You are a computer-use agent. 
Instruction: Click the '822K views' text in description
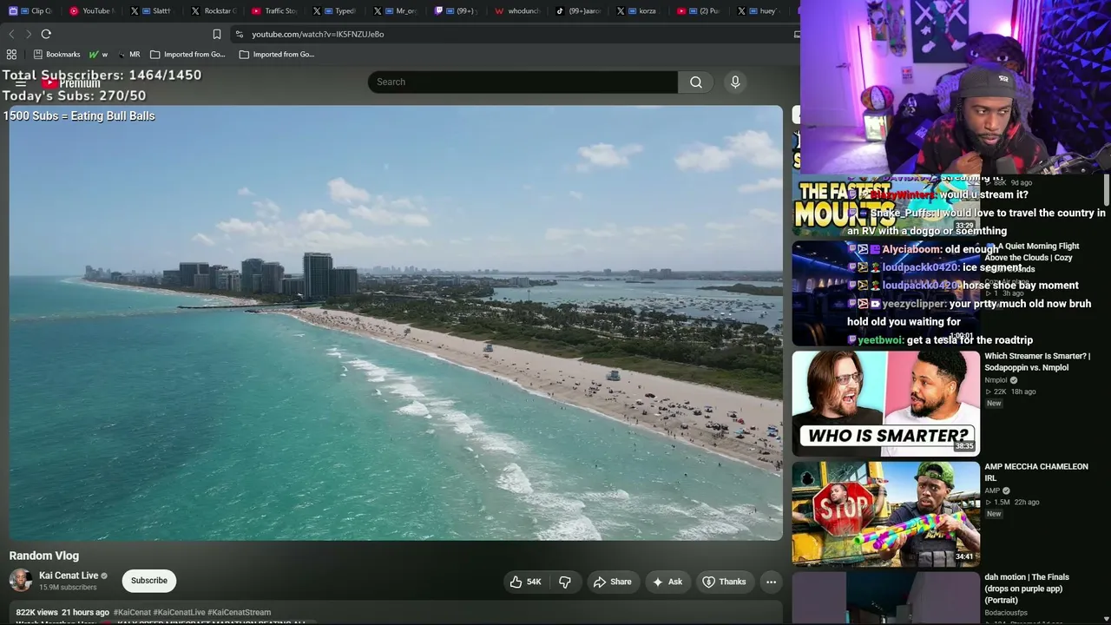[36, 612]
